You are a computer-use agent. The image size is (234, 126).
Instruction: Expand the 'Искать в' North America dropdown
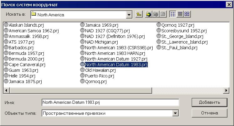pos(129,15)
